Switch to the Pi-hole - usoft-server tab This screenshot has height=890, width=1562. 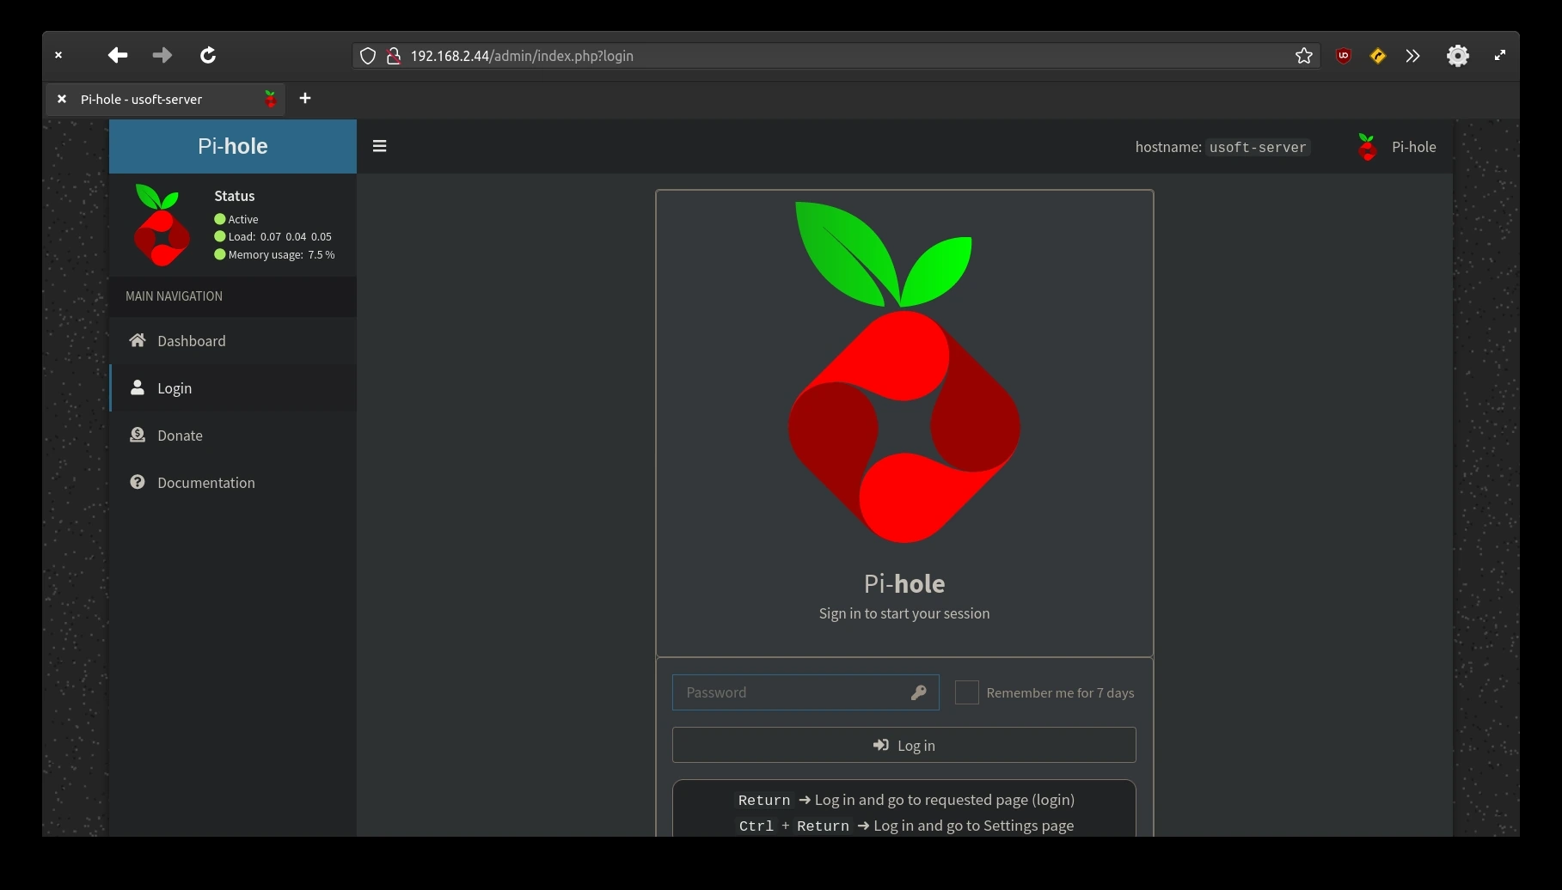165,99
